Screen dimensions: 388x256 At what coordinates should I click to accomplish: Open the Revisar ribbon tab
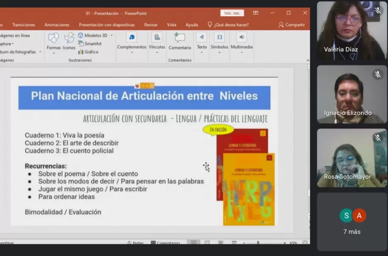tap(151, 25)
